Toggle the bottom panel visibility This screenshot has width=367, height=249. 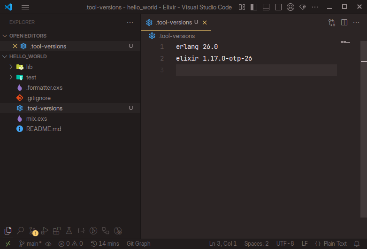coord(266,7)
